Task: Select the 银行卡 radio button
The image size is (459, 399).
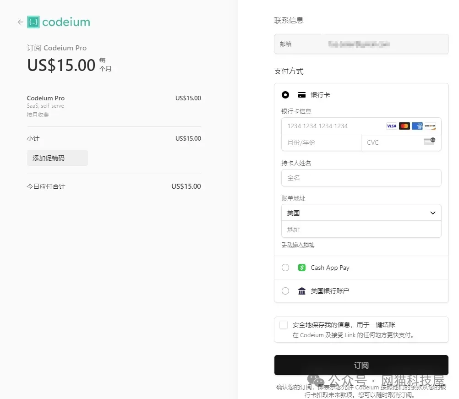Action: (x=285, y=95)
